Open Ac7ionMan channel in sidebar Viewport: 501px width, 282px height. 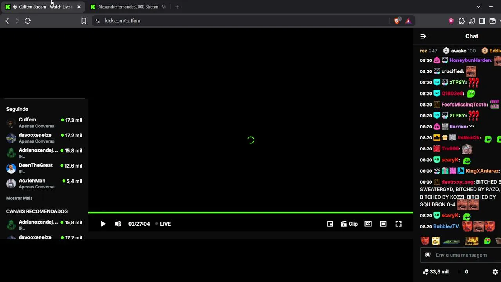pos(44,184)
